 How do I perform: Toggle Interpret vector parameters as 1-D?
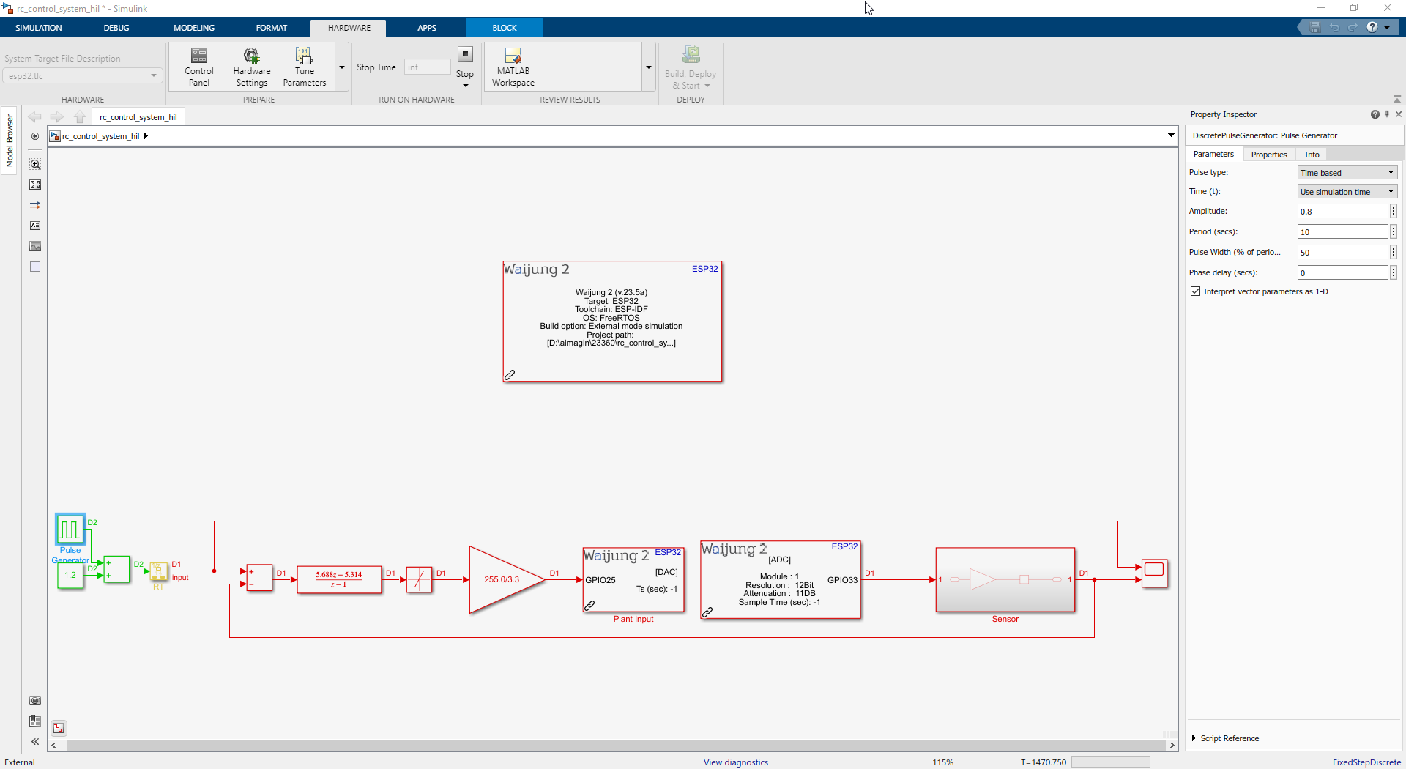(1196, 291)
